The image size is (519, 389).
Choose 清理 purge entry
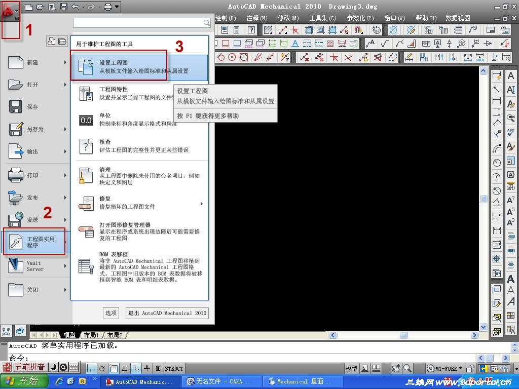coord(139,176)
